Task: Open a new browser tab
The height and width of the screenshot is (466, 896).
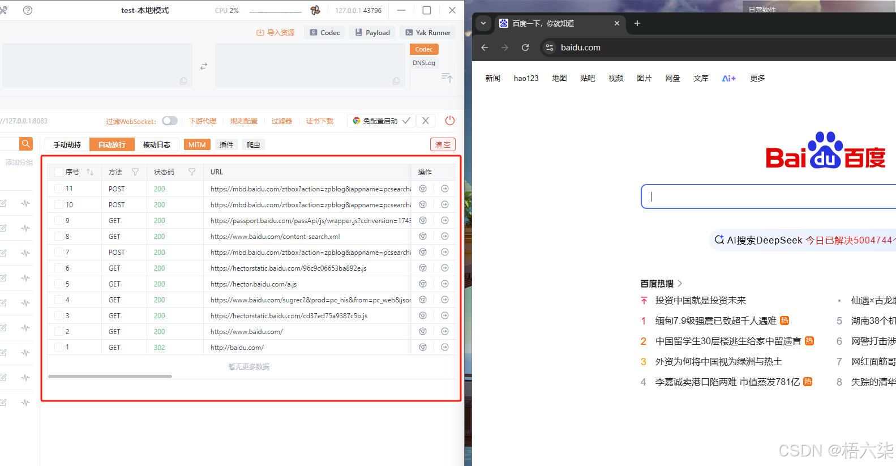Action: tap(637, 23)
